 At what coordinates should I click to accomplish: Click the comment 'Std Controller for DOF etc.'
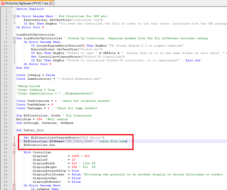(83, 16)
